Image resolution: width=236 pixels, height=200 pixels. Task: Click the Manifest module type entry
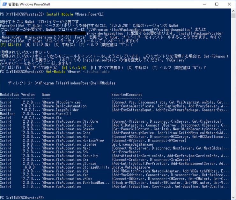[x=8, y=114]
